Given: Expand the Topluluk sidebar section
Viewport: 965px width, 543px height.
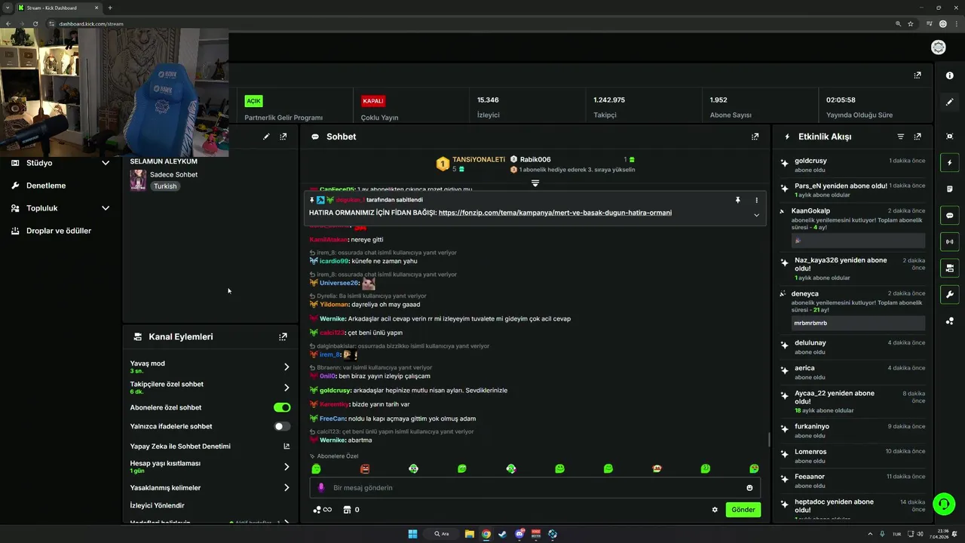Looking at the screenshot, I should coord(106,208).
